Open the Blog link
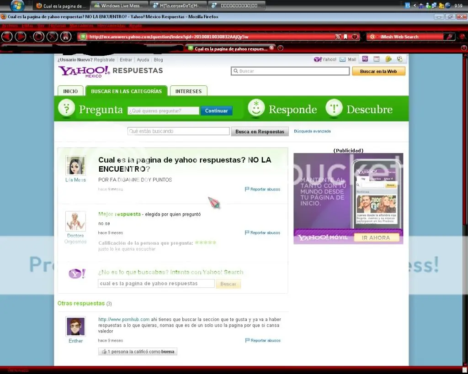The width and height of the screenshot is (468, 374). pos(158,60)
